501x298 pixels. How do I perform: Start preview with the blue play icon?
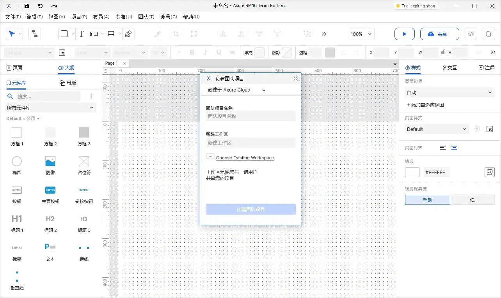coord(404,34)
